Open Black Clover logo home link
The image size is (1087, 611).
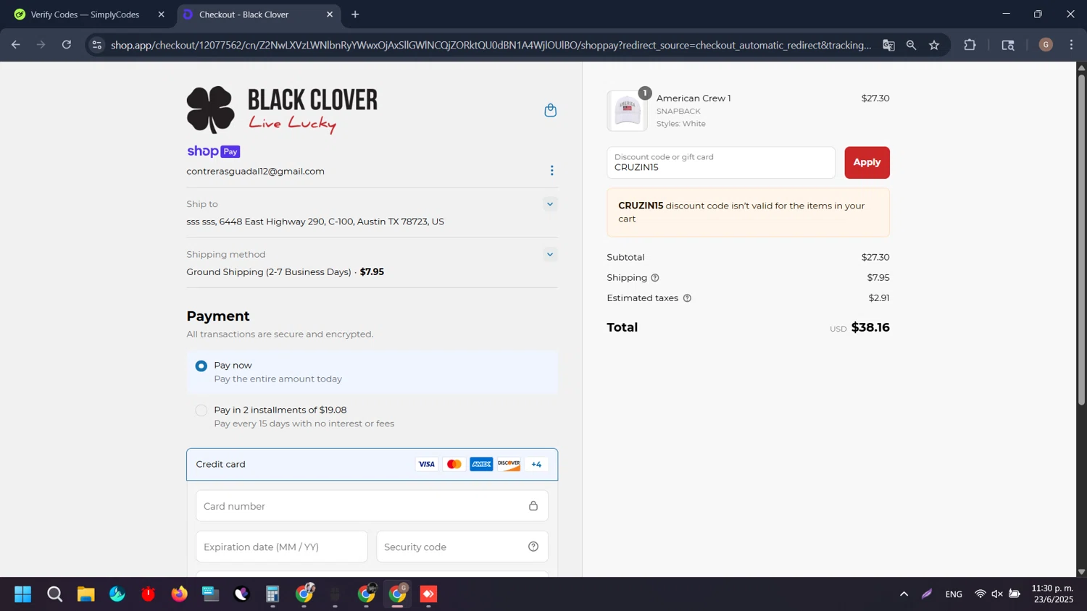(x=282, y=110)
